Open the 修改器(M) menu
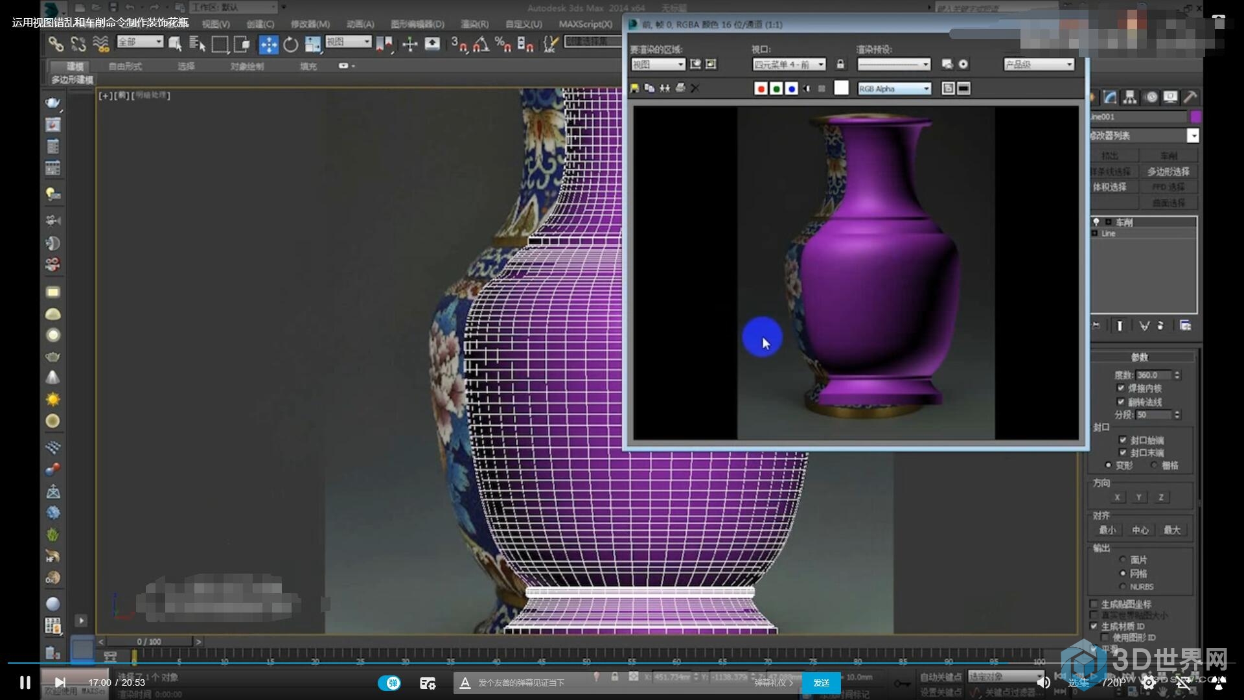 point(310,24)
